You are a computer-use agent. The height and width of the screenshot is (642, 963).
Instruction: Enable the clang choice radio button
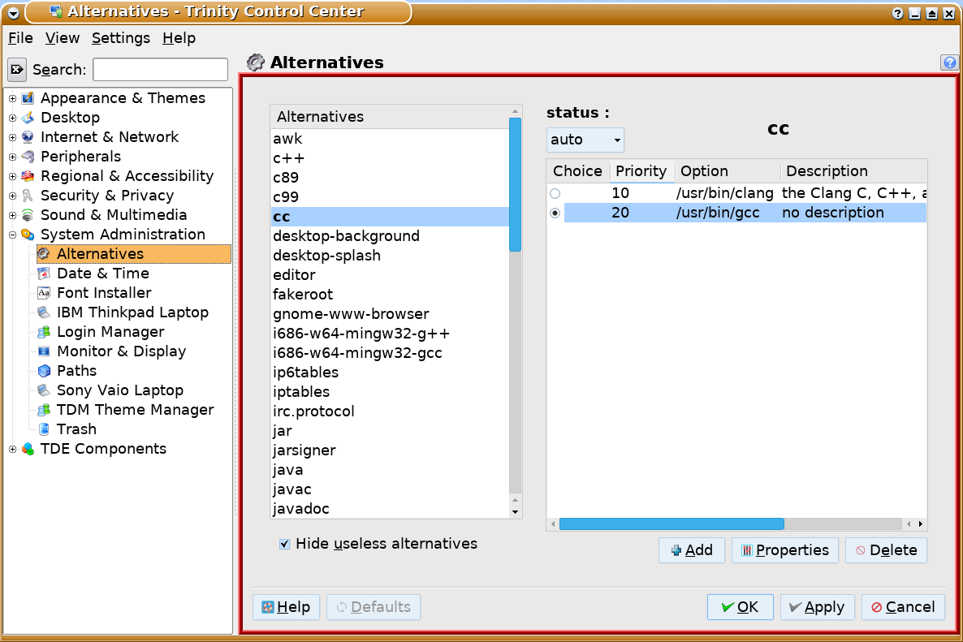[555, 192]
